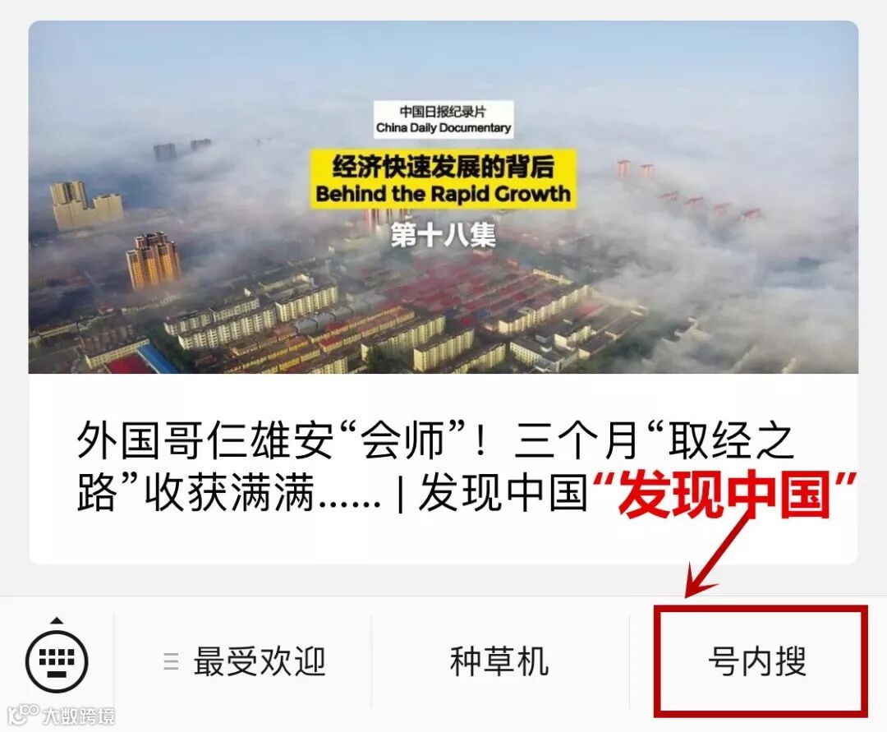Click the China Daily Documentary text
Viewport: 887px width, 732px height.
(443, 128)
